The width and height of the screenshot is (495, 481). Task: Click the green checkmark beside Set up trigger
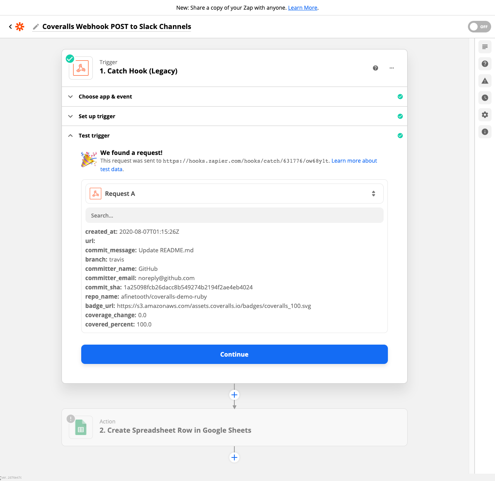[x=400, y=116]
